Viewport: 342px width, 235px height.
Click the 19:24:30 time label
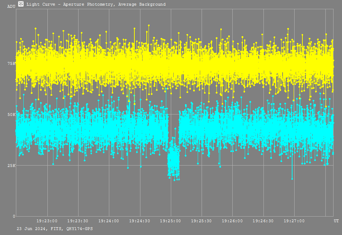click(x=140, y=221)
